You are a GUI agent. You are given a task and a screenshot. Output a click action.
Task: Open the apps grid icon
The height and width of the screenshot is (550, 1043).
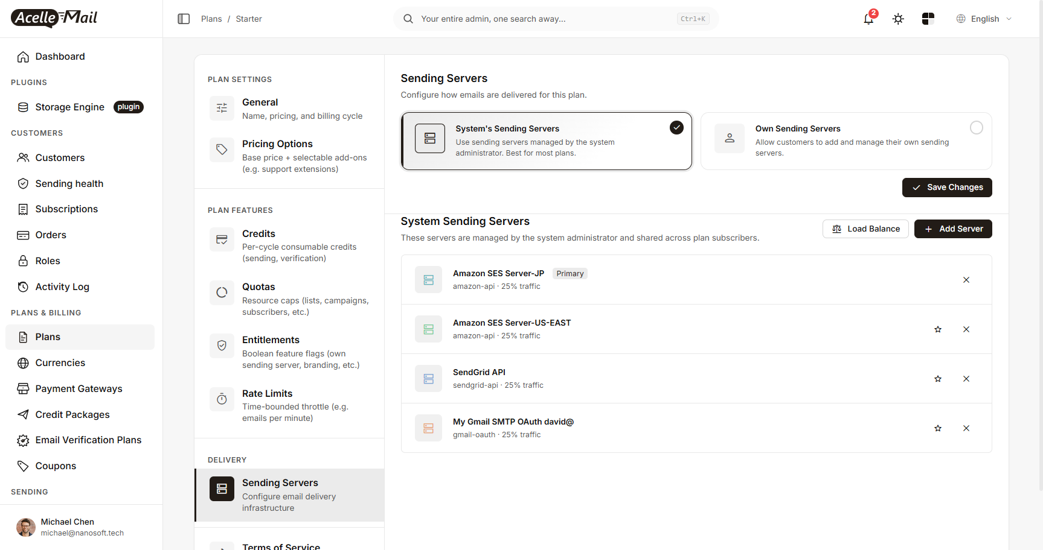pos(928,19)
